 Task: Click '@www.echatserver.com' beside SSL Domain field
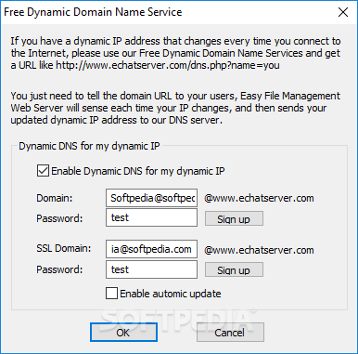(x=259, y=250)
